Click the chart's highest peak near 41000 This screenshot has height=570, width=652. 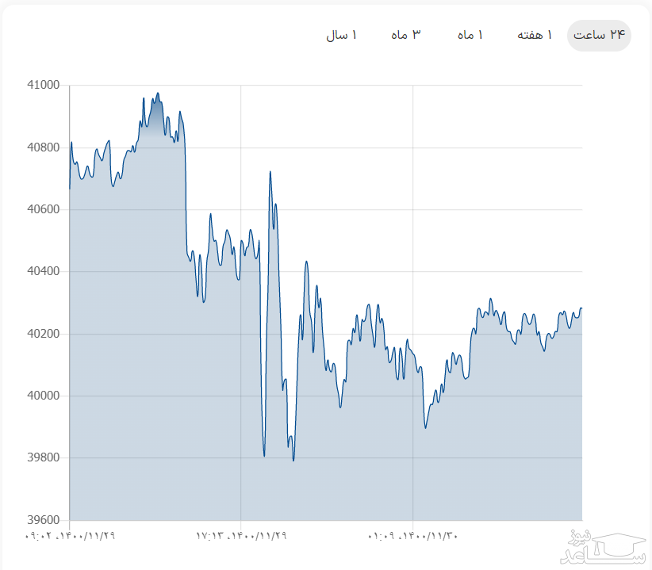(158, 94)
